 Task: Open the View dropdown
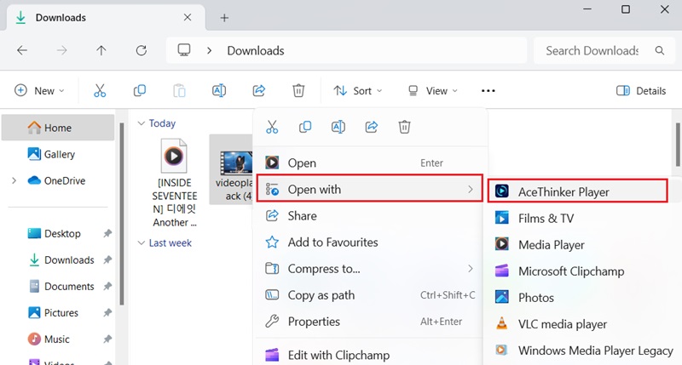(x=433, y=91)
